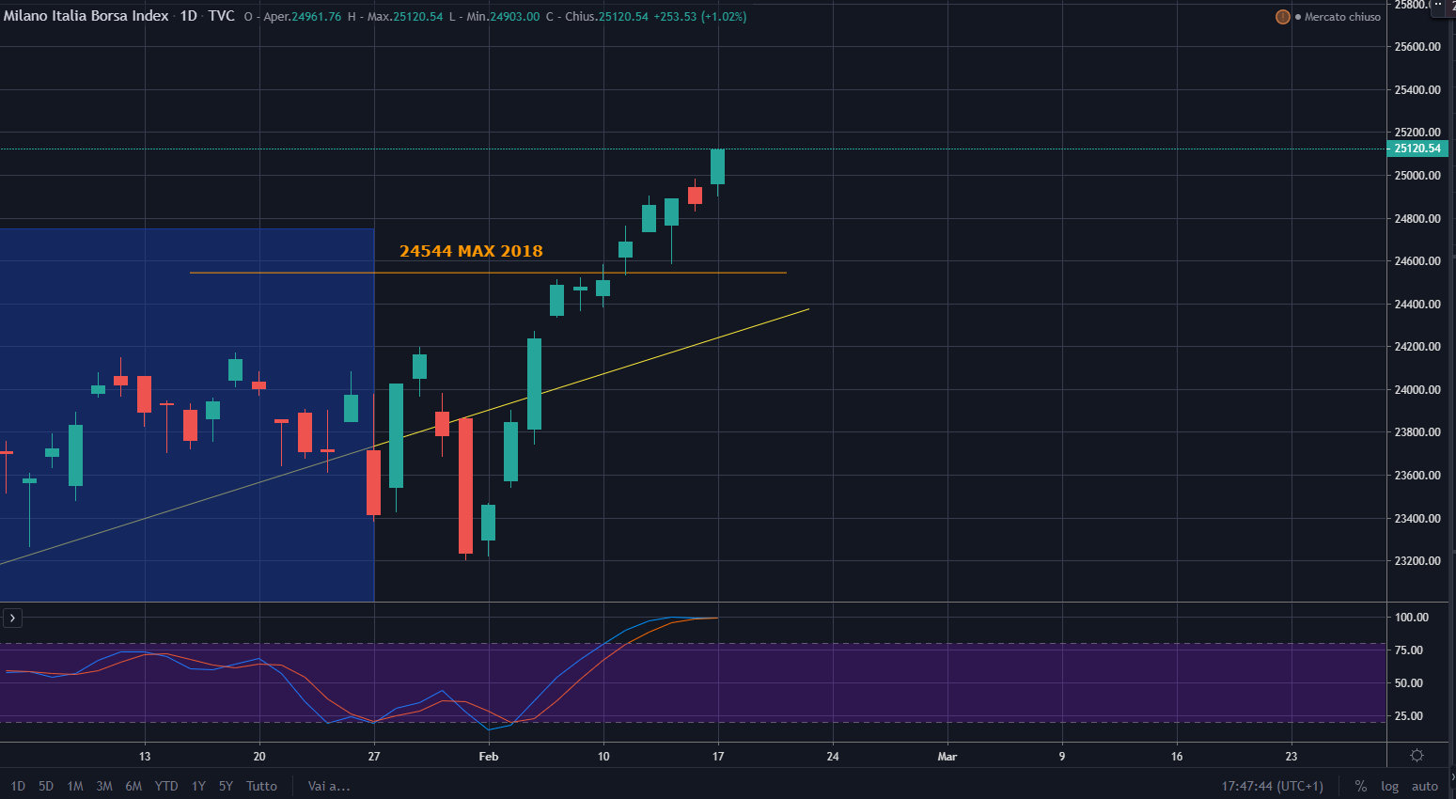Select the 1Y time range
This screenshot has height=799, width=1456.
(x=198, y=786)
